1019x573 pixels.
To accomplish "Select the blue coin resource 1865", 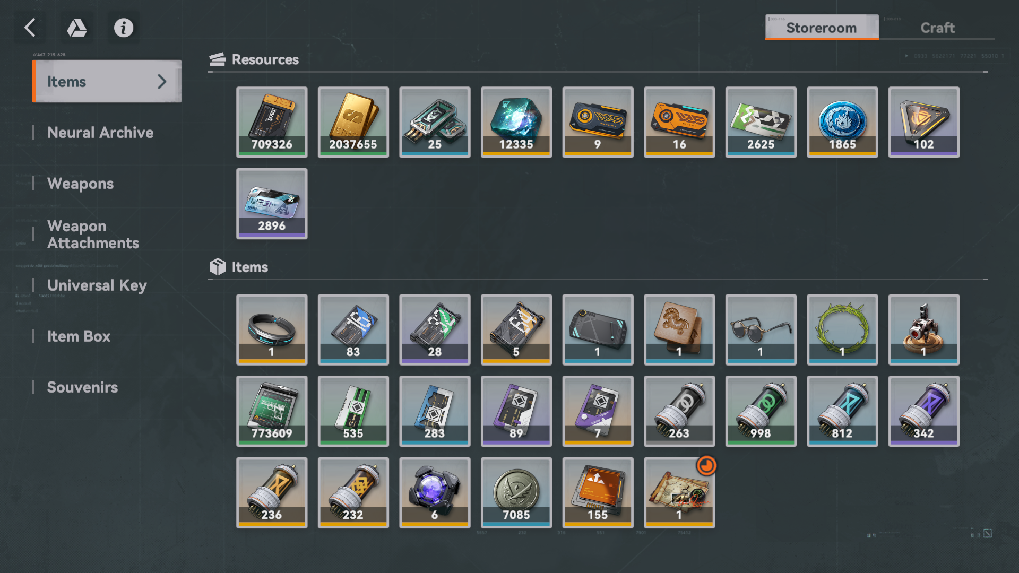I will [842, 122].
